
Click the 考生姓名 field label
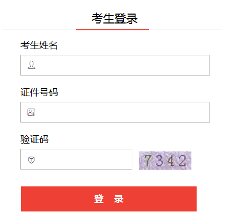(39, 45)
